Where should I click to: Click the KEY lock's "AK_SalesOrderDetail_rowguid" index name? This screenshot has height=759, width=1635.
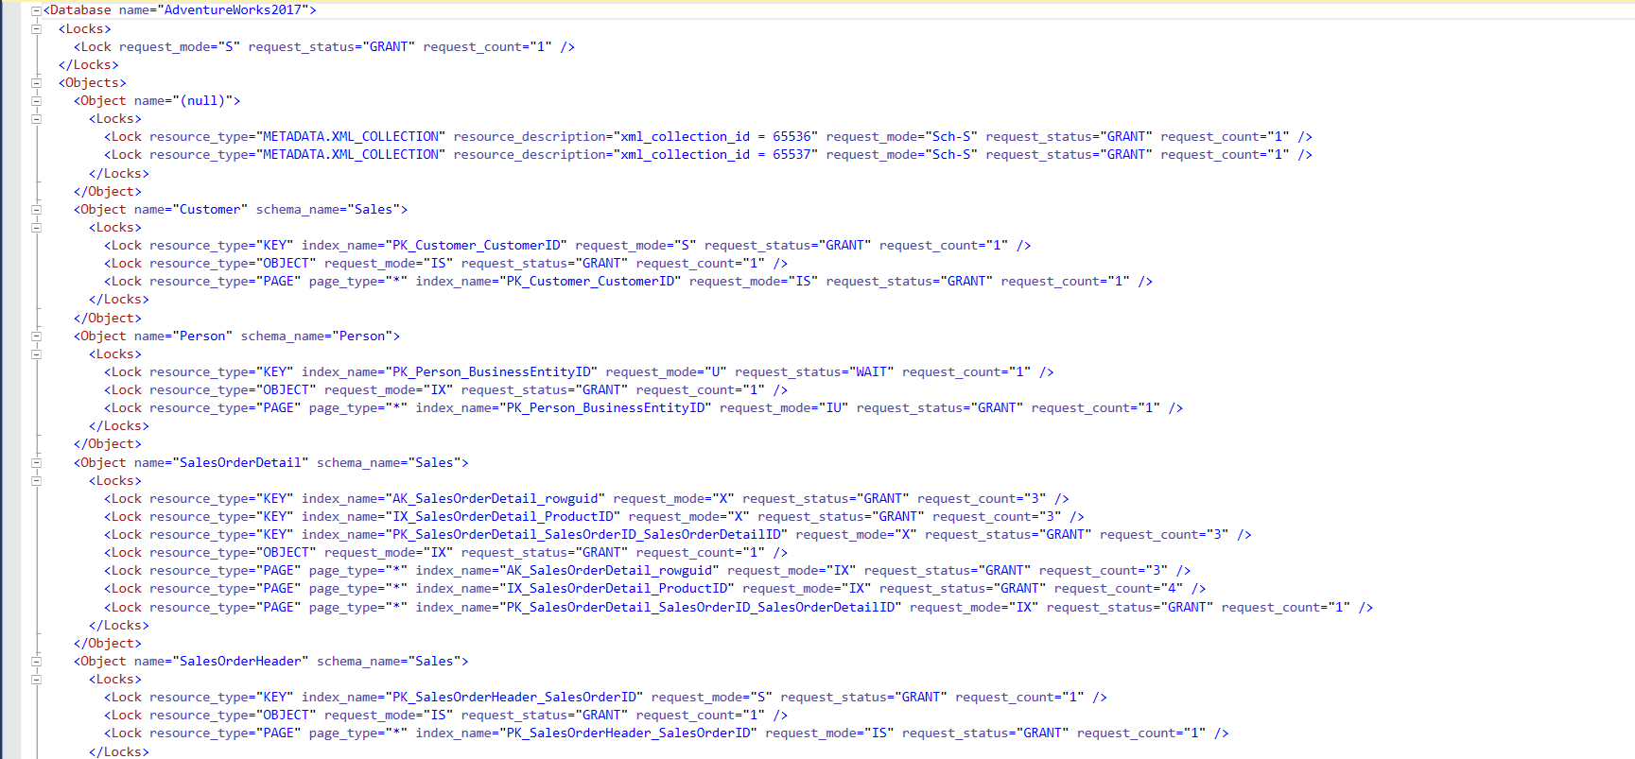(x=495, y=499)
